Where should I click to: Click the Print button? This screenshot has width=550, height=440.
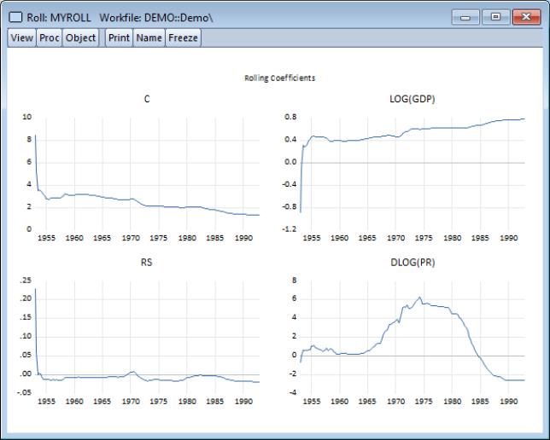[x=119, y=38]
